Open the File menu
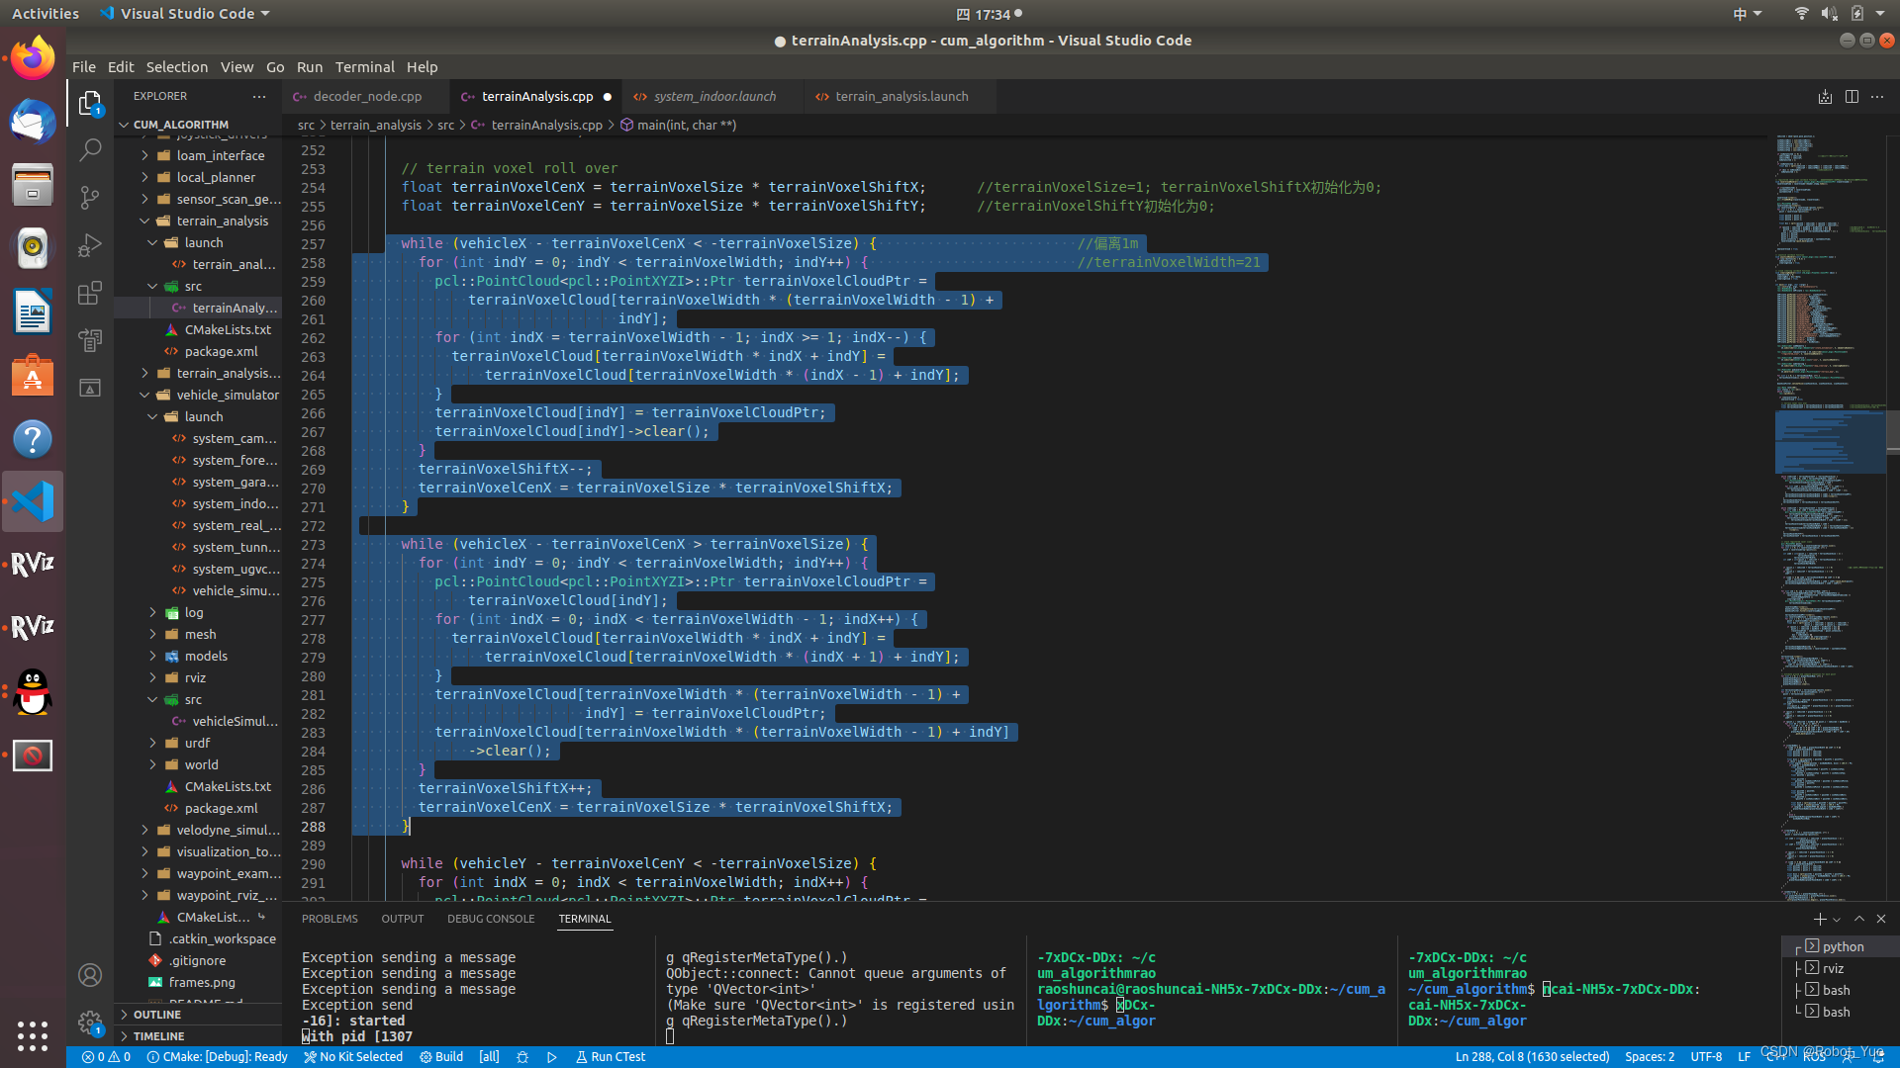 point(84,67)
